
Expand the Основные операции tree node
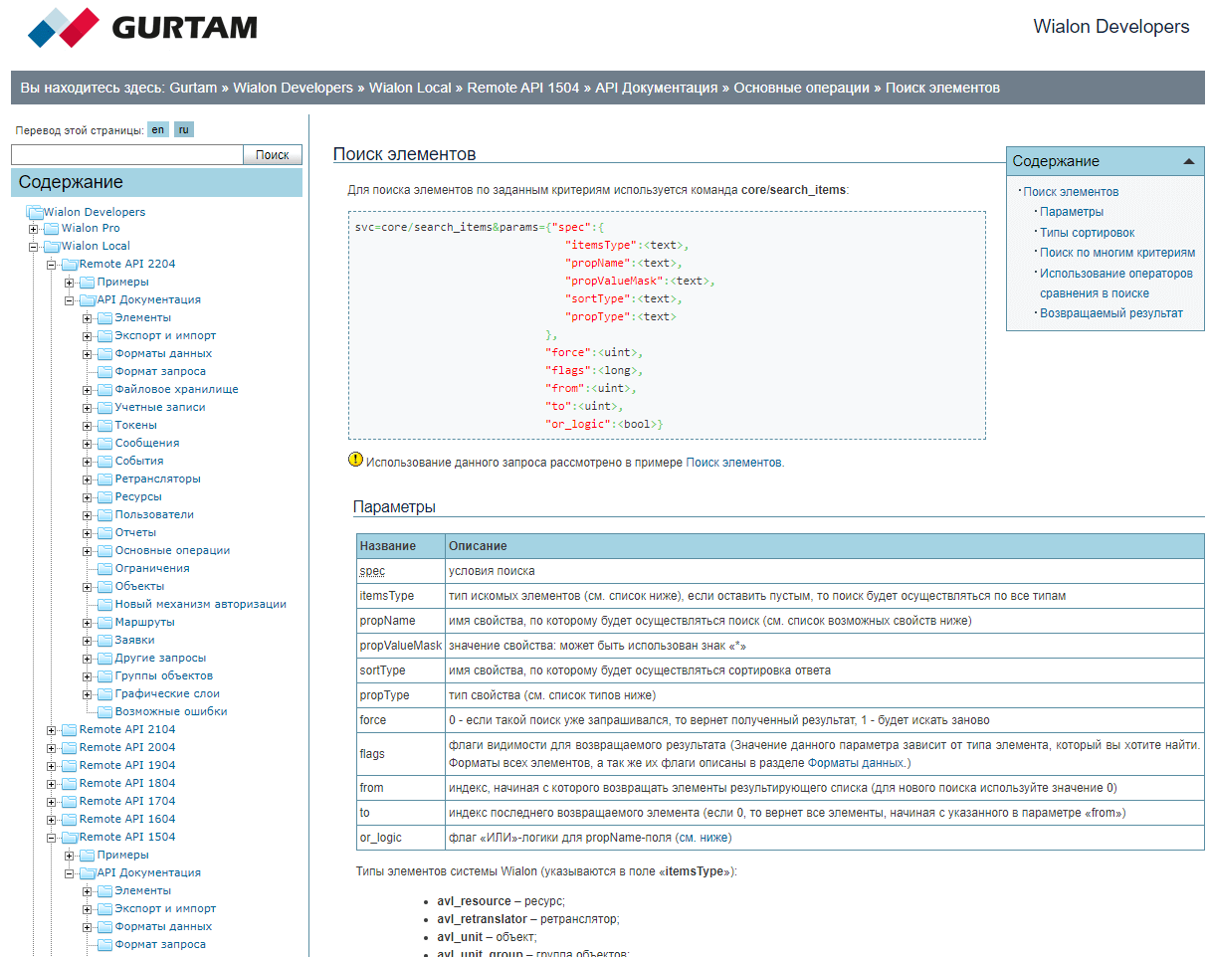click(x=88, y=551)
